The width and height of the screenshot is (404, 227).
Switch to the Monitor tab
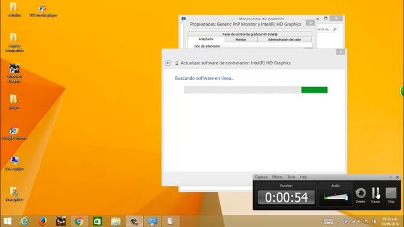241,39
